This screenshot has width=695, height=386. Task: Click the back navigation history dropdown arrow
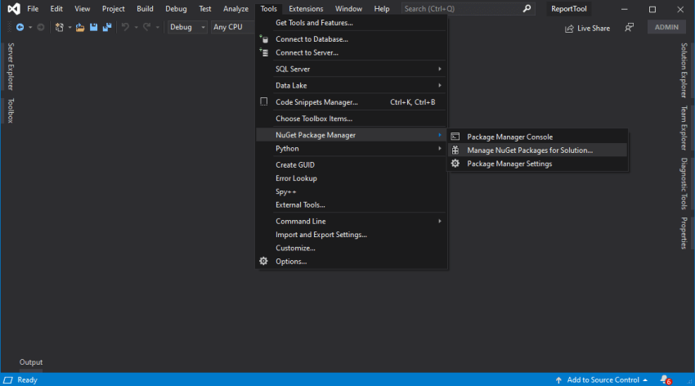(30, 27)
